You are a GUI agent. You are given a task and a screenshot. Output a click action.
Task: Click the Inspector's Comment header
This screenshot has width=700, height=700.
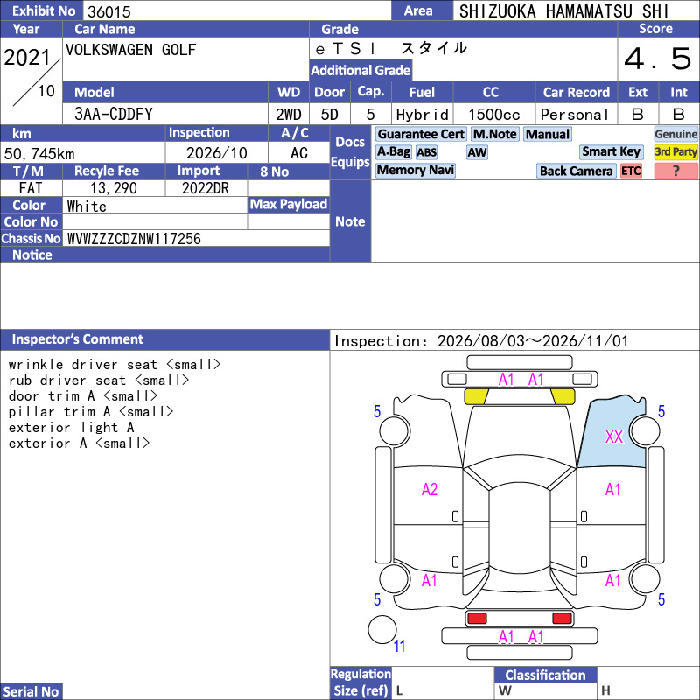tap(164, 339)
